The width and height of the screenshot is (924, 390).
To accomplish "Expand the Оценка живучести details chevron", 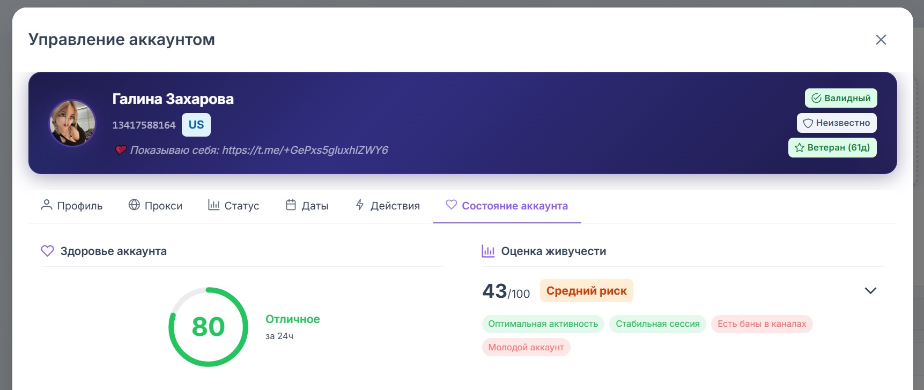I will tap(870, 291).
